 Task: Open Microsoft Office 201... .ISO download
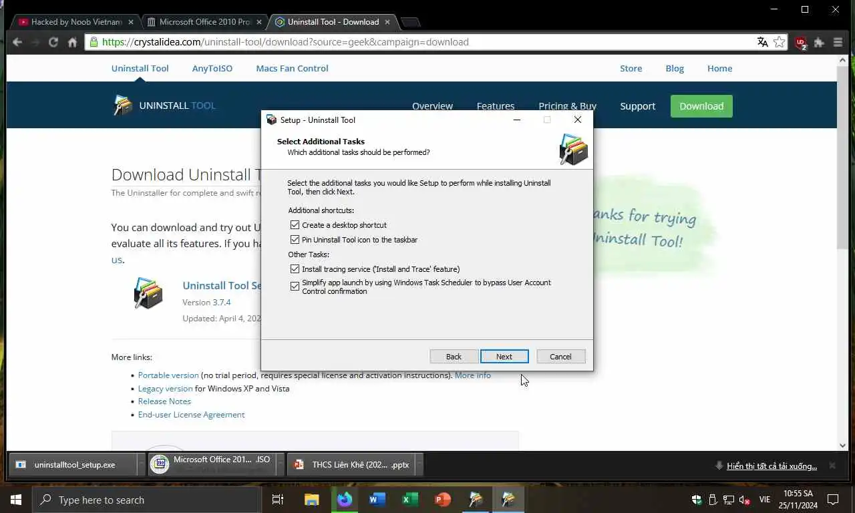(212, 464)
